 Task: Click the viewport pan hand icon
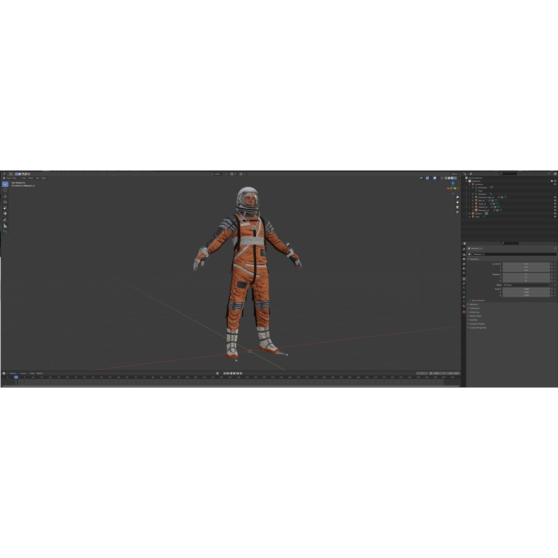click(x=457, y=202)
